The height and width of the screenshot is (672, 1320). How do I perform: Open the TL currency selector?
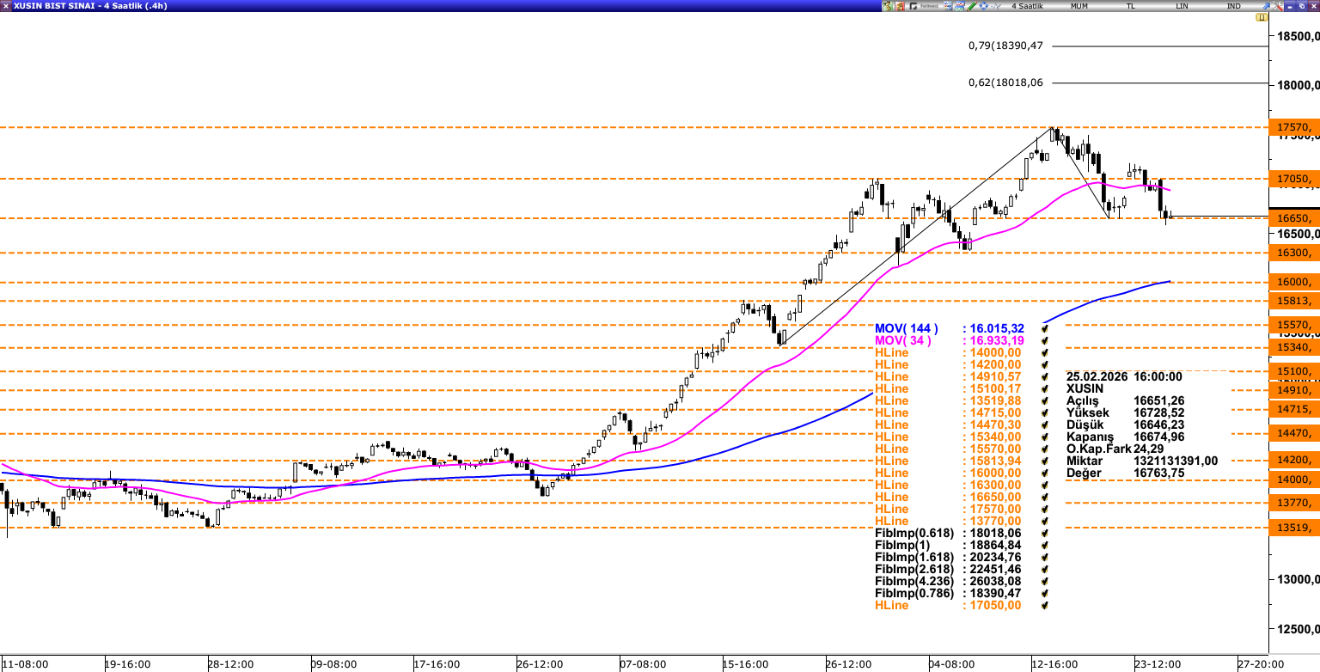point(1131,6)
